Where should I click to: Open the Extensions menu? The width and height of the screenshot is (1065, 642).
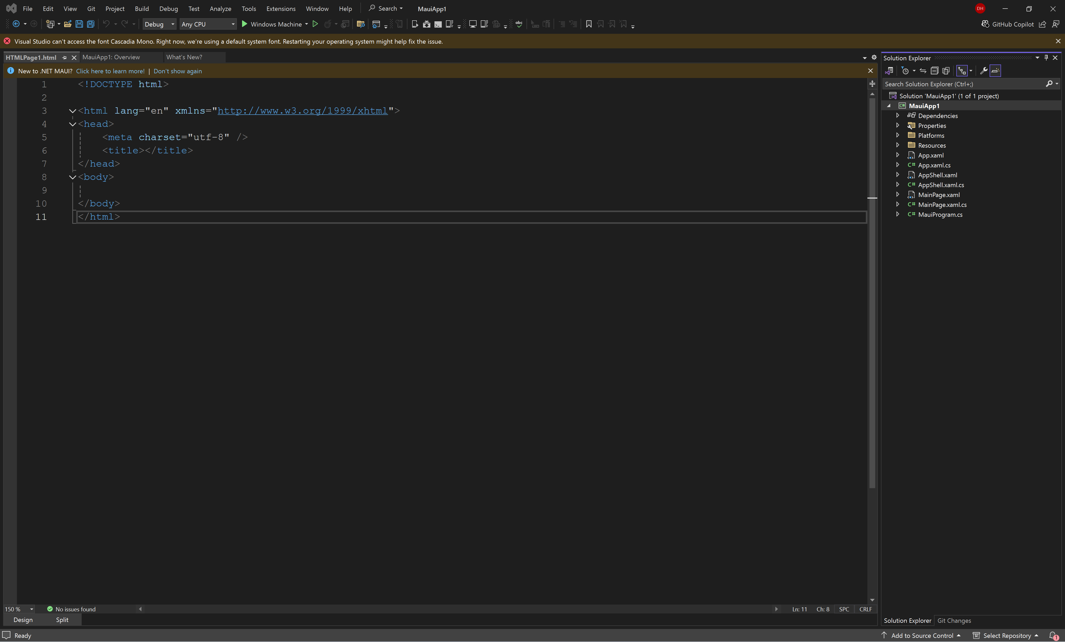(x=281, y=9)
